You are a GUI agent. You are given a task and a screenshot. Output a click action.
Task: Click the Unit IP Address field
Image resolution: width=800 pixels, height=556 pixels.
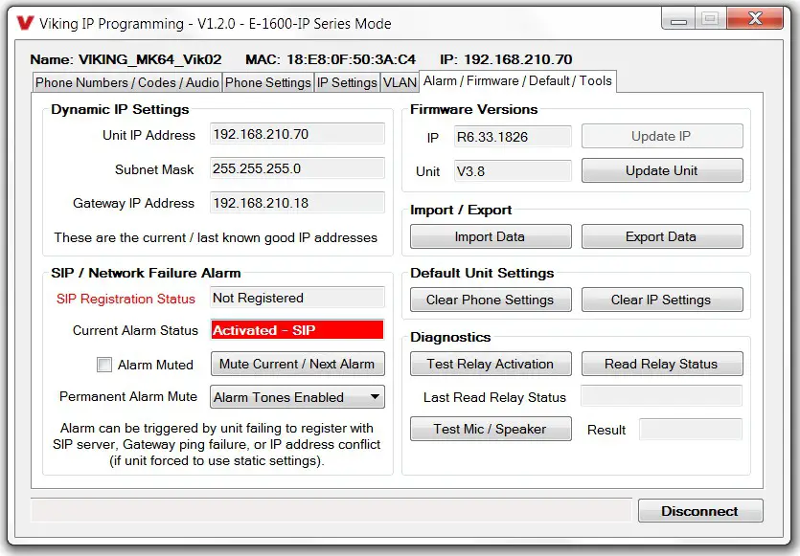click(297, 134)
